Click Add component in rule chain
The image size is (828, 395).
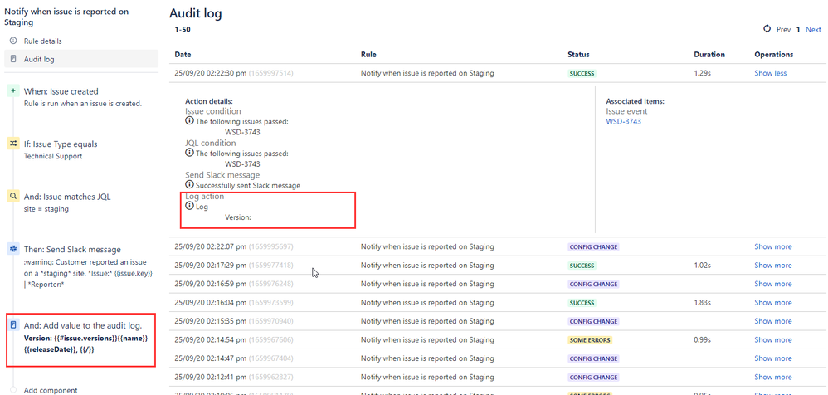(51, 390)
